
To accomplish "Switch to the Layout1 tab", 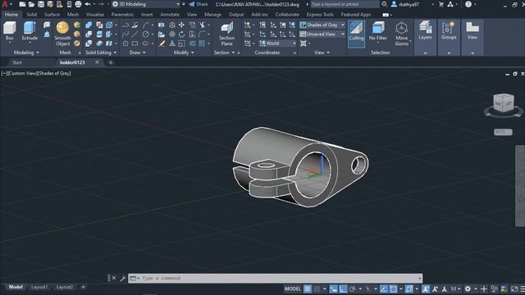I will (39, 287).
